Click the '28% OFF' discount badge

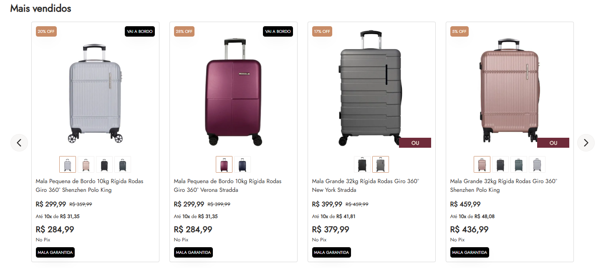[x=184, y=32]
